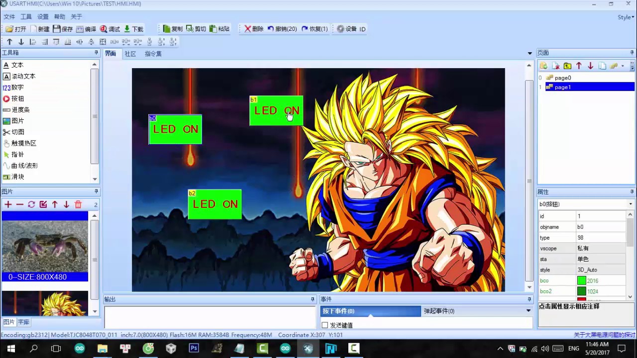Click the align bottom icon
The width and height of the screenshot is (637, 358).
pos(68,42)
